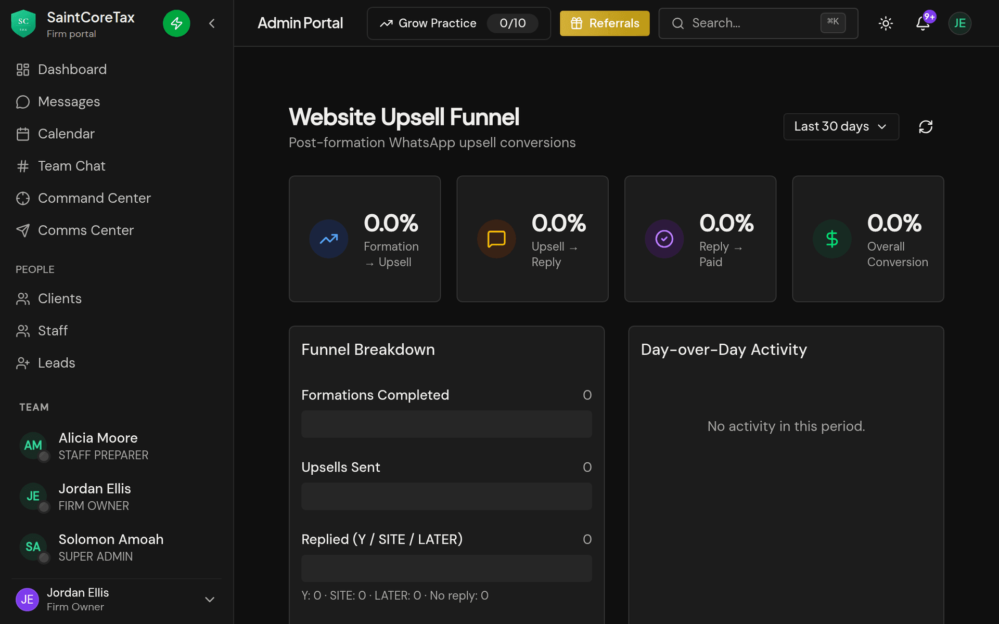Click the paper plane Comms Center icon
Image resolution: width=999 pixels, height=624 pixels.
[23, 231]
